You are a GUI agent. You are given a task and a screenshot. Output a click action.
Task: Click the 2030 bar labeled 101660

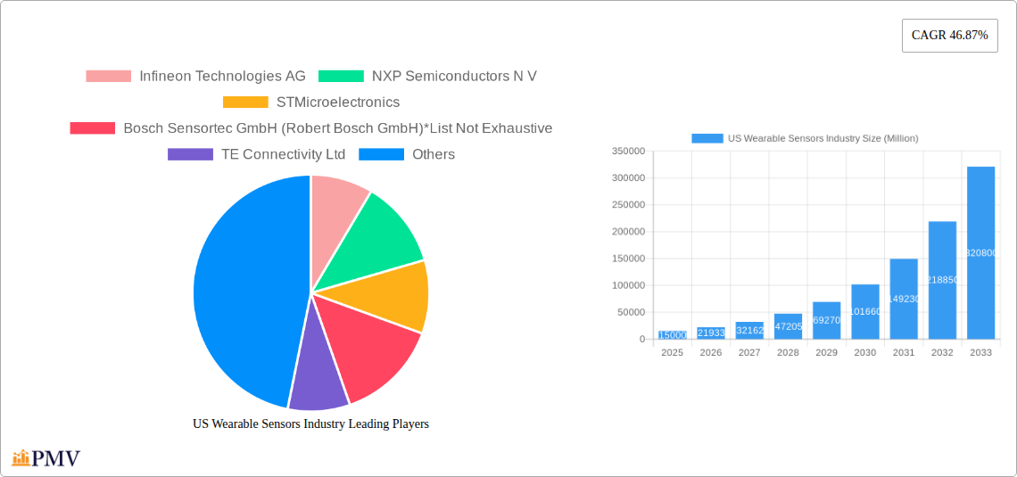[x=865, y=312]
